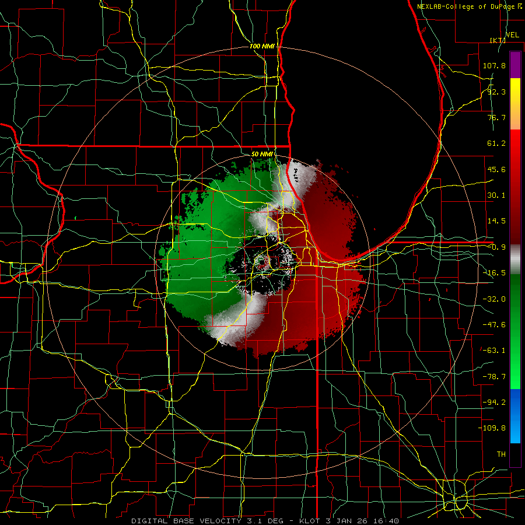Click the -63.1 velocity scale value
The height and width of the screenshot is (525, 525).
[494, 351]
